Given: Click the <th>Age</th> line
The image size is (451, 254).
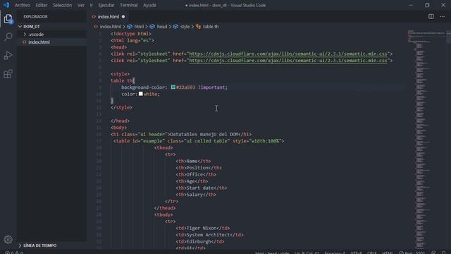Looking at the screenshot, I should point(192,181).
